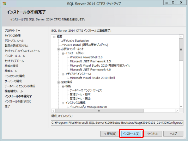Click the horizontal scrollbar thumb
The height and width of the screenshot is (141, 188).
pos(99,111)
